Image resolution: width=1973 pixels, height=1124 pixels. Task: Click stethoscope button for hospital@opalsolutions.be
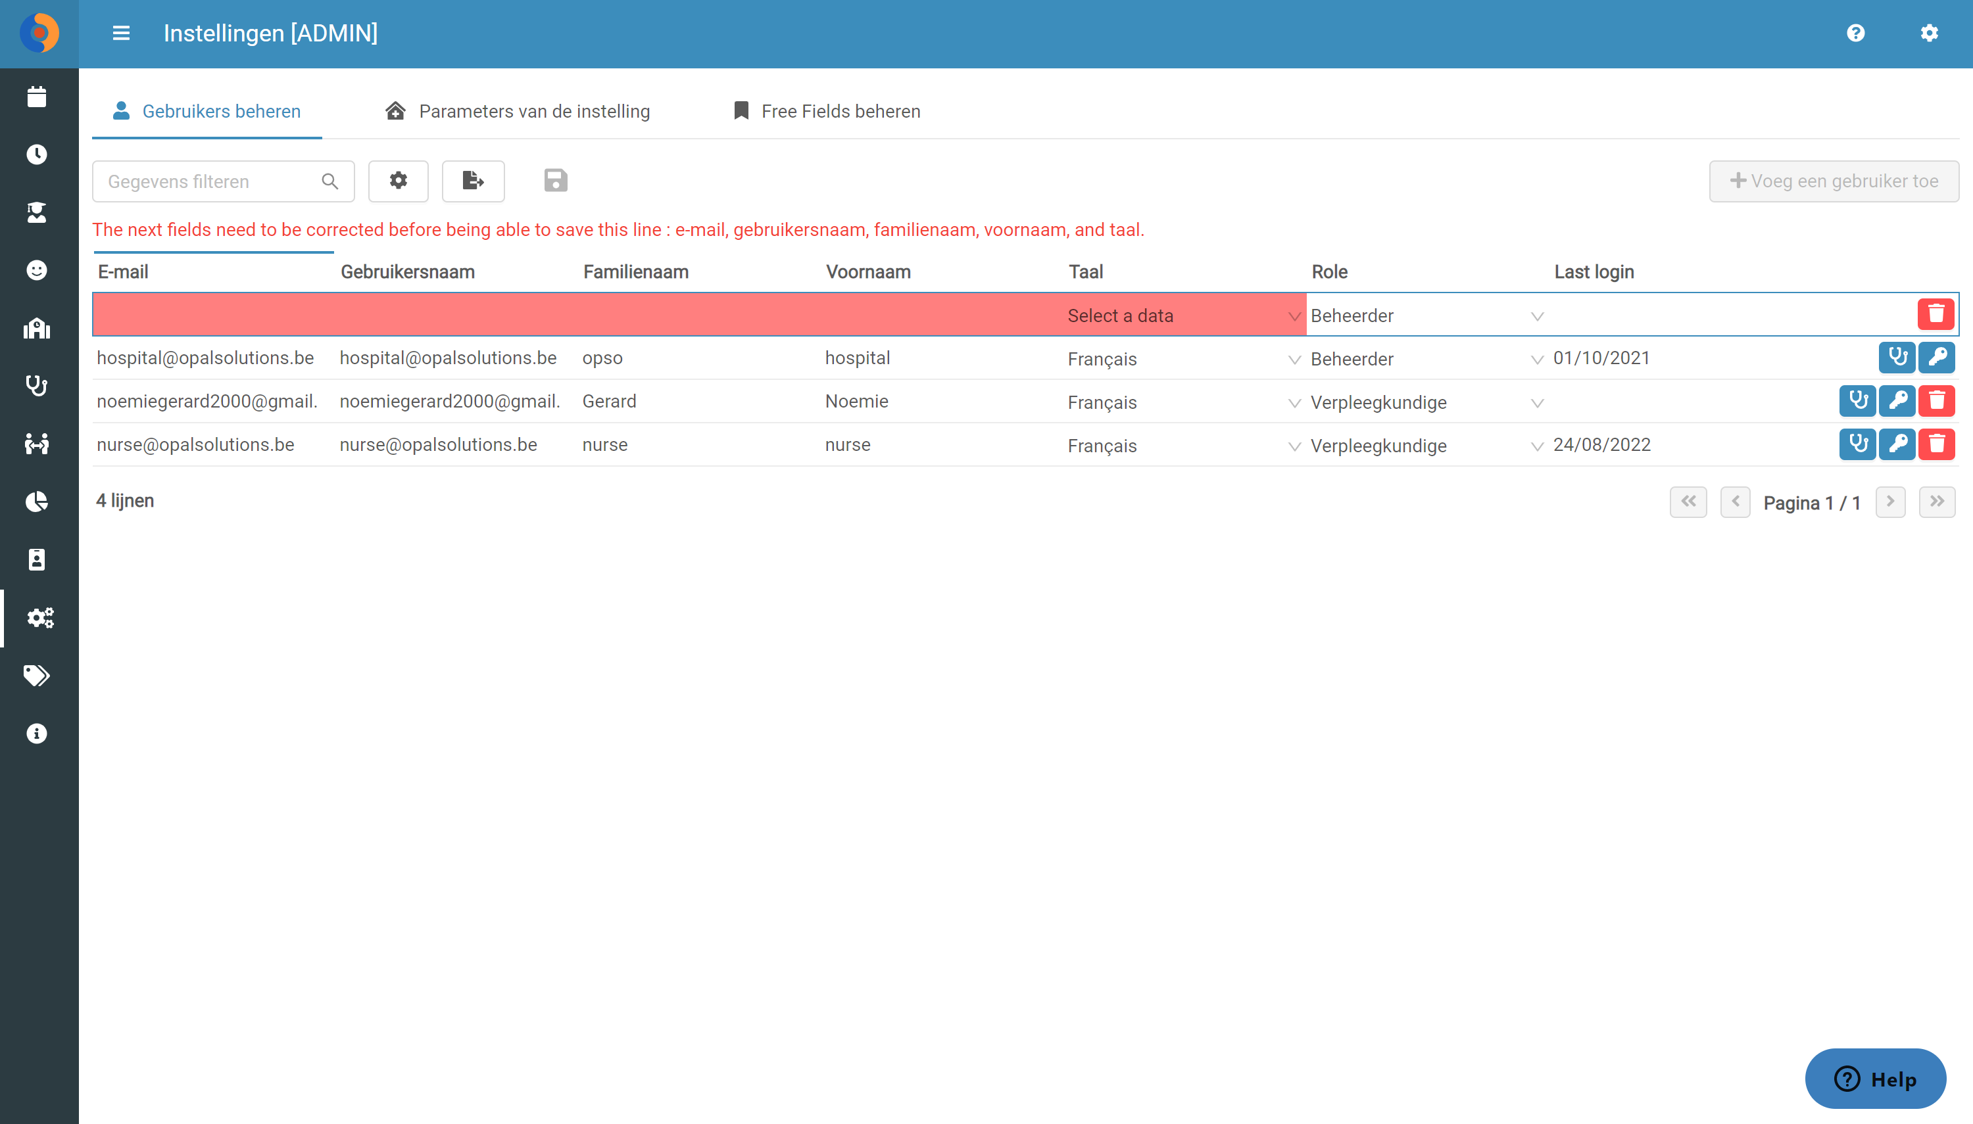1897,358
